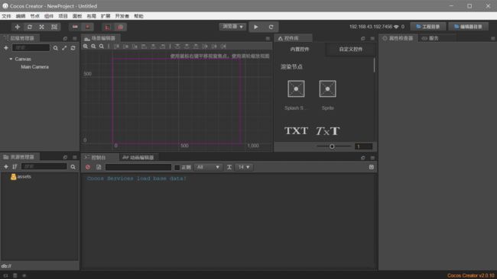Open the scene editor panel menu icon
This screenshot has height=279, width=497.
[x=268, y=38]
